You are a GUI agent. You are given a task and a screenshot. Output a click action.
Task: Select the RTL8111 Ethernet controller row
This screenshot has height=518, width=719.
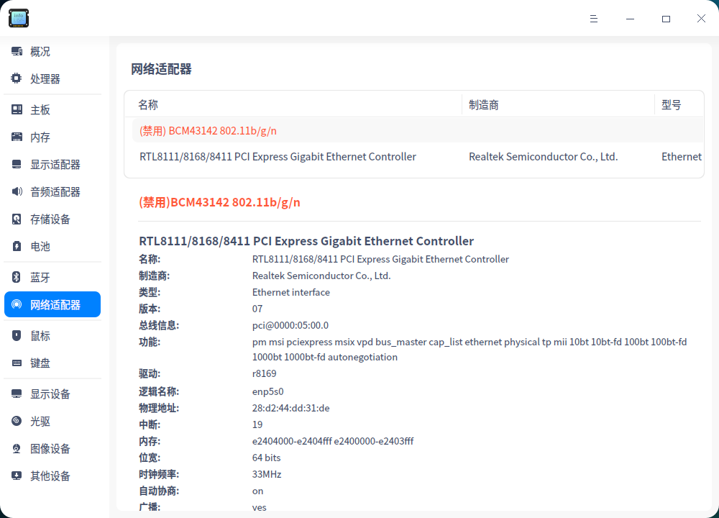[x=278, y=156]
